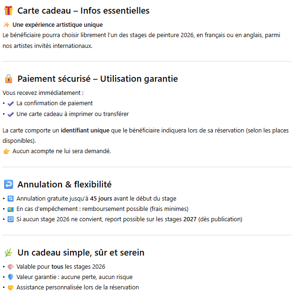
Task: Click the checkmark beside carte cadeau à imprimer
Action: (11, 114)
